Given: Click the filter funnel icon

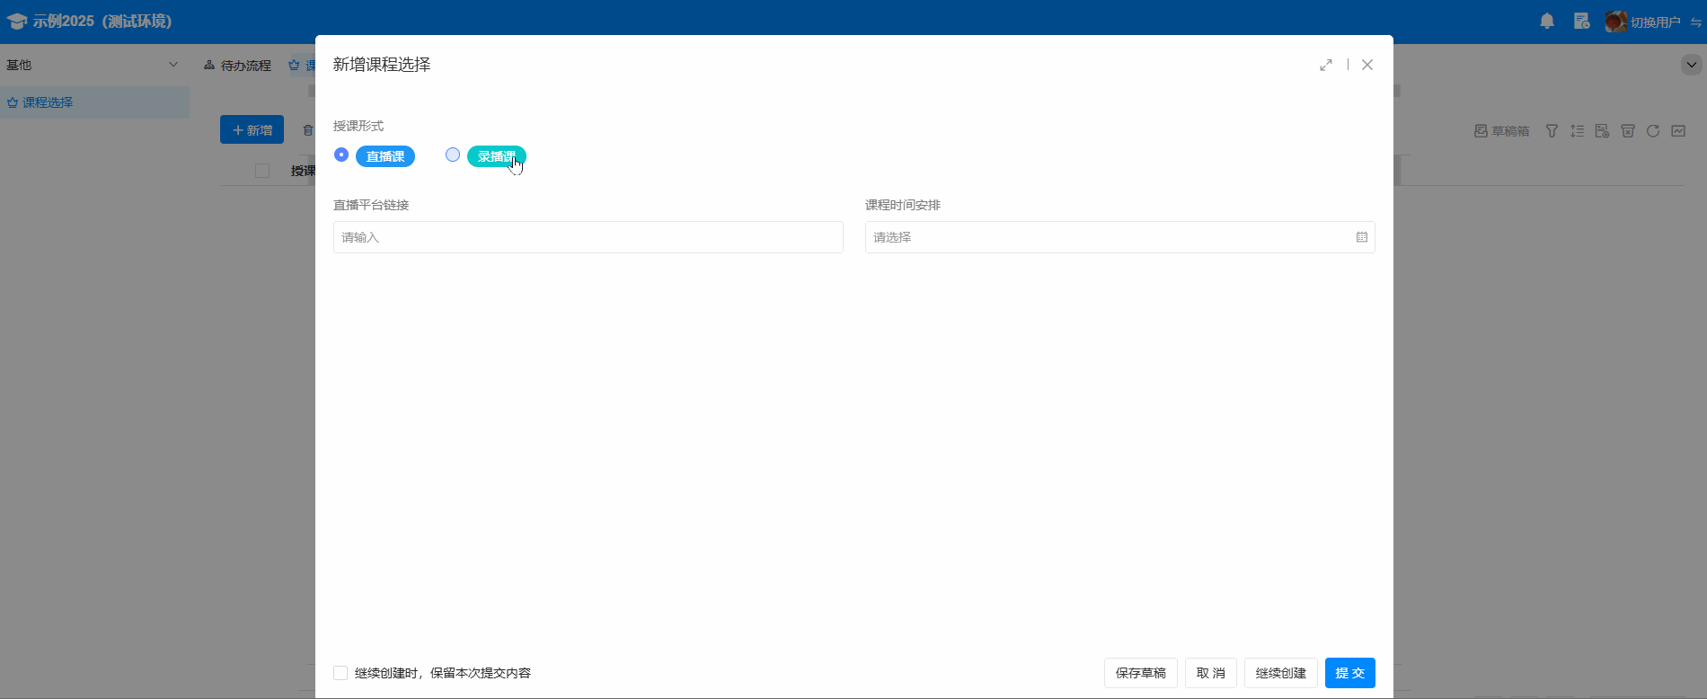Looking at the screenshot, I should click(1552, 131).
